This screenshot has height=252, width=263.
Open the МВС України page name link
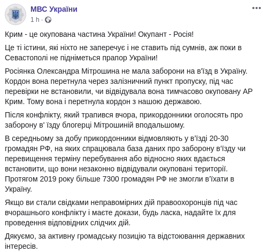pos(54,9)
